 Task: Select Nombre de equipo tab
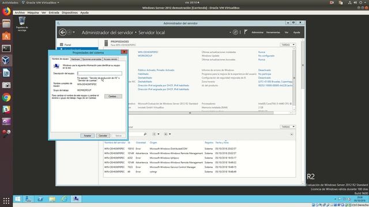pos(60,59)
